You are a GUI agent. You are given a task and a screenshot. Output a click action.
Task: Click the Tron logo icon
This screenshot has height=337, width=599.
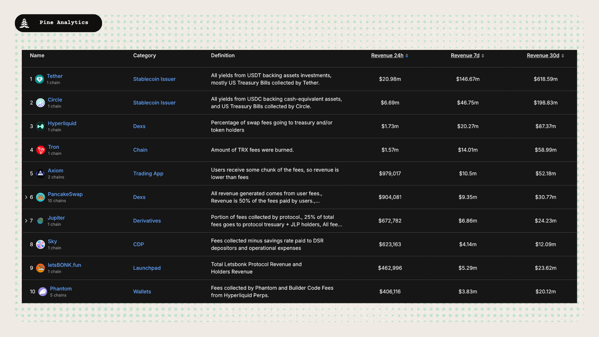pyautogui.click(x=41, y=150)
